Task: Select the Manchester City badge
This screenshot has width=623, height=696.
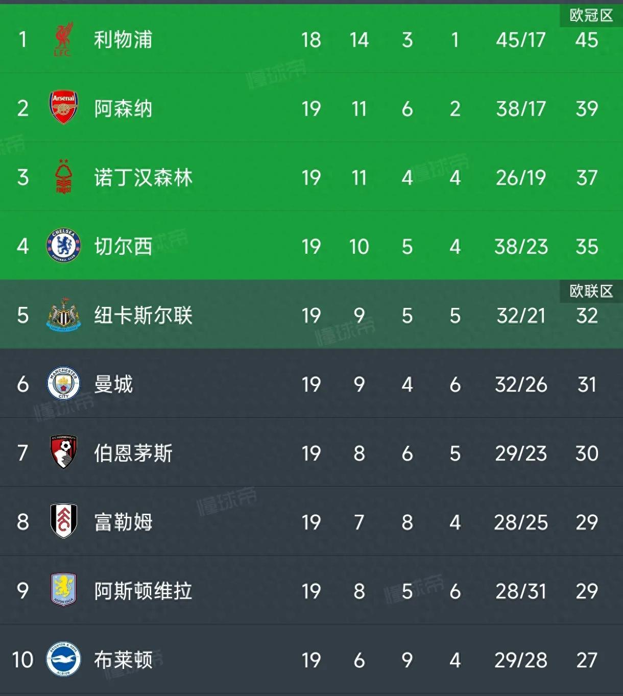Action: click(x=63, y=383)
